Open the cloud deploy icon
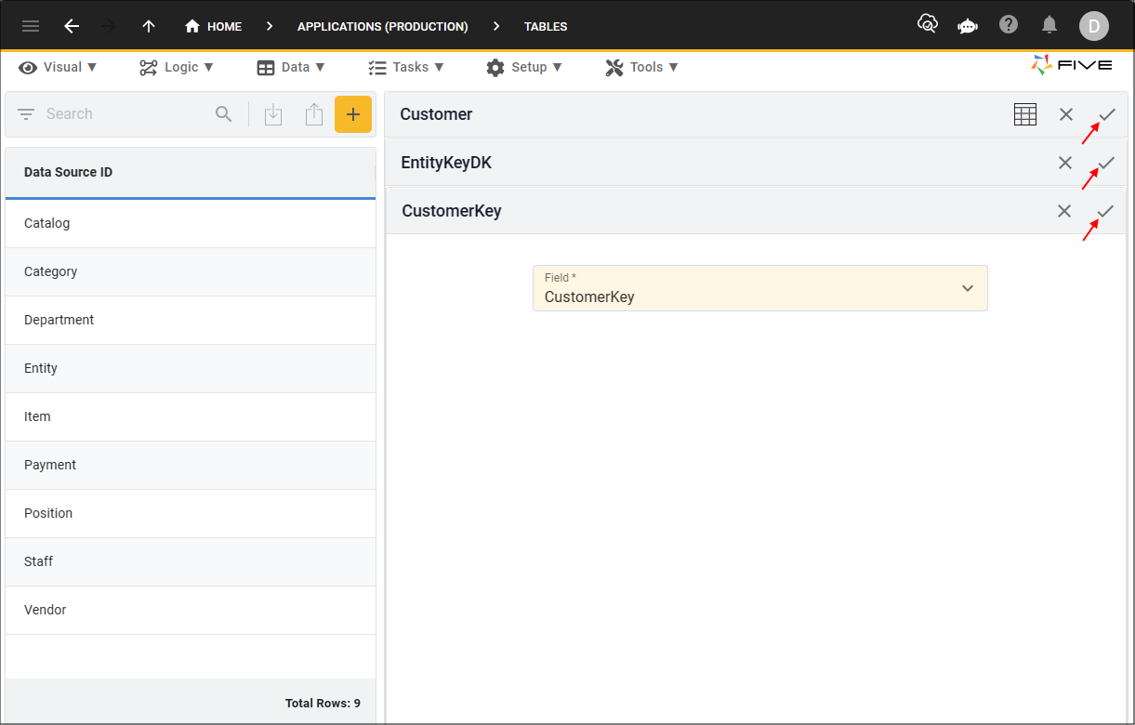 pyautogui.click(x=927, y=25)
